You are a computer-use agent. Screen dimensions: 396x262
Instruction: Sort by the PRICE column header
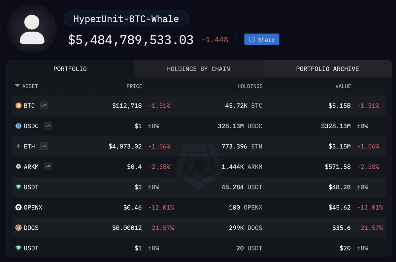134,86
